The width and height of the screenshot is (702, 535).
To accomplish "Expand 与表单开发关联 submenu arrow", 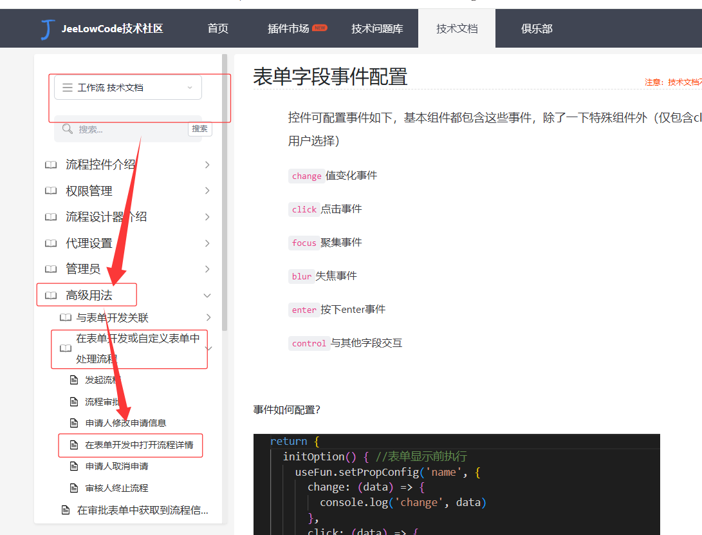I will pos(208,317).
